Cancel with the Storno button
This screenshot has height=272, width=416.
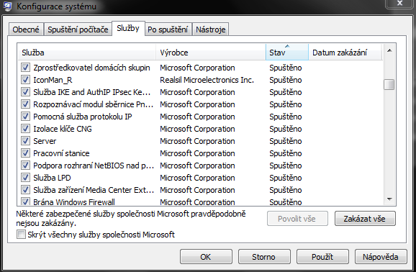[264, 257]
